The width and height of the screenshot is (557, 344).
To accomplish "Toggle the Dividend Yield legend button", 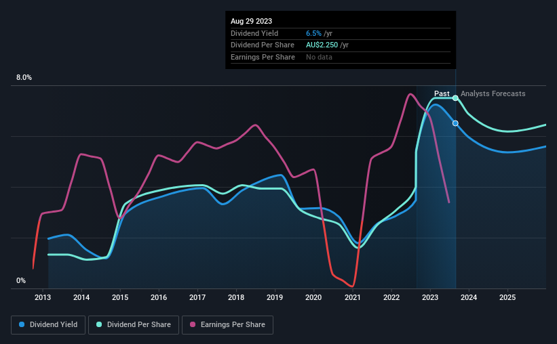I will coord(48,325).
